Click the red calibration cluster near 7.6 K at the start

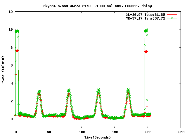coord(17,51)
